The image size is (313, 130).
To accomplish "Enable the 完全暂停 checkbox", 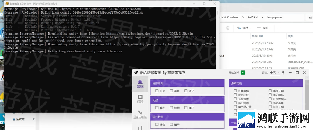I will pyautogui.click(x=235, y=99).
